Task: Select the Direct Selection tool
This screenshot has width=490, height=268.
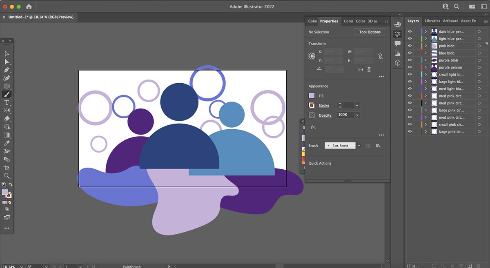Action: point(7,62)
